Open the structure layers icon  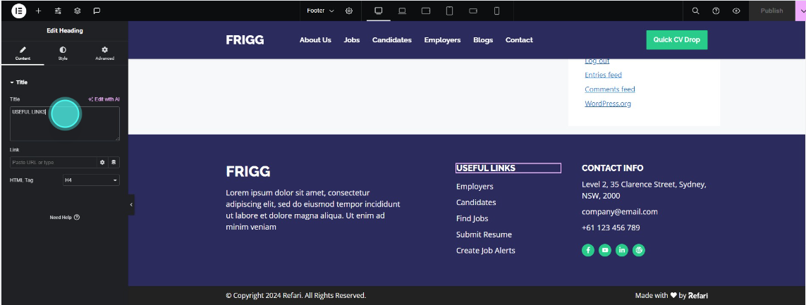(77, 11)
